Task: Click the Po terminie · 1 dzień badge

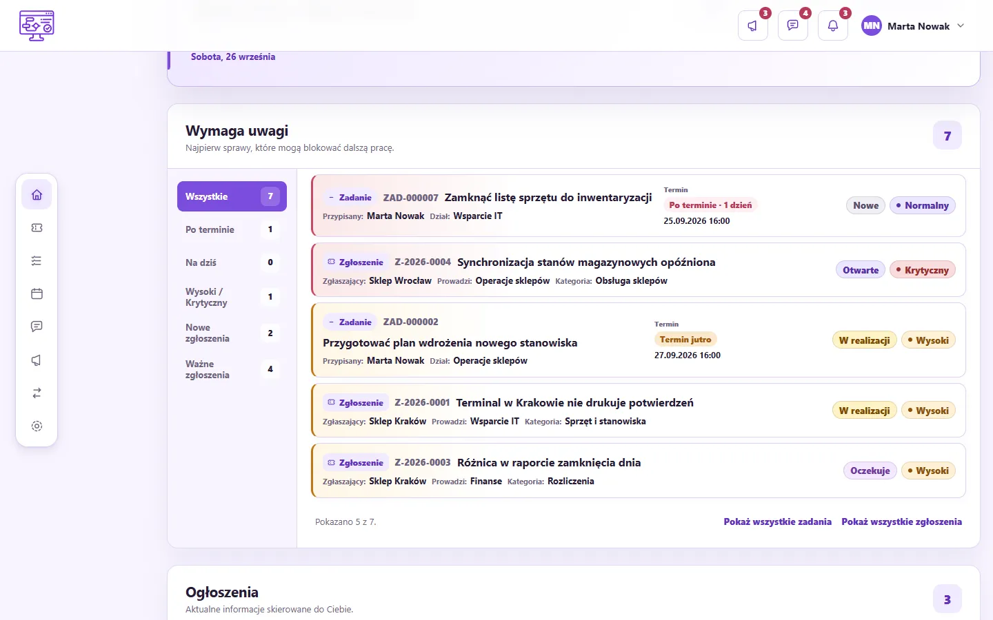Action: click(x=710, y=205)
